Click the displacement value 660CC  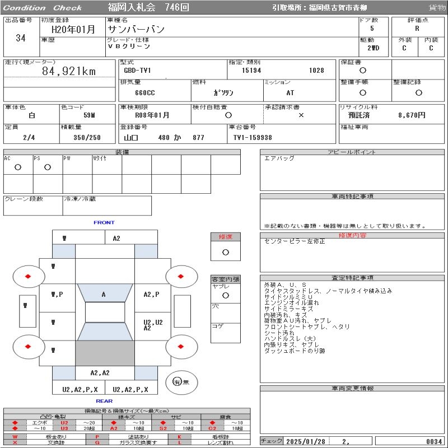coord(145,93)
